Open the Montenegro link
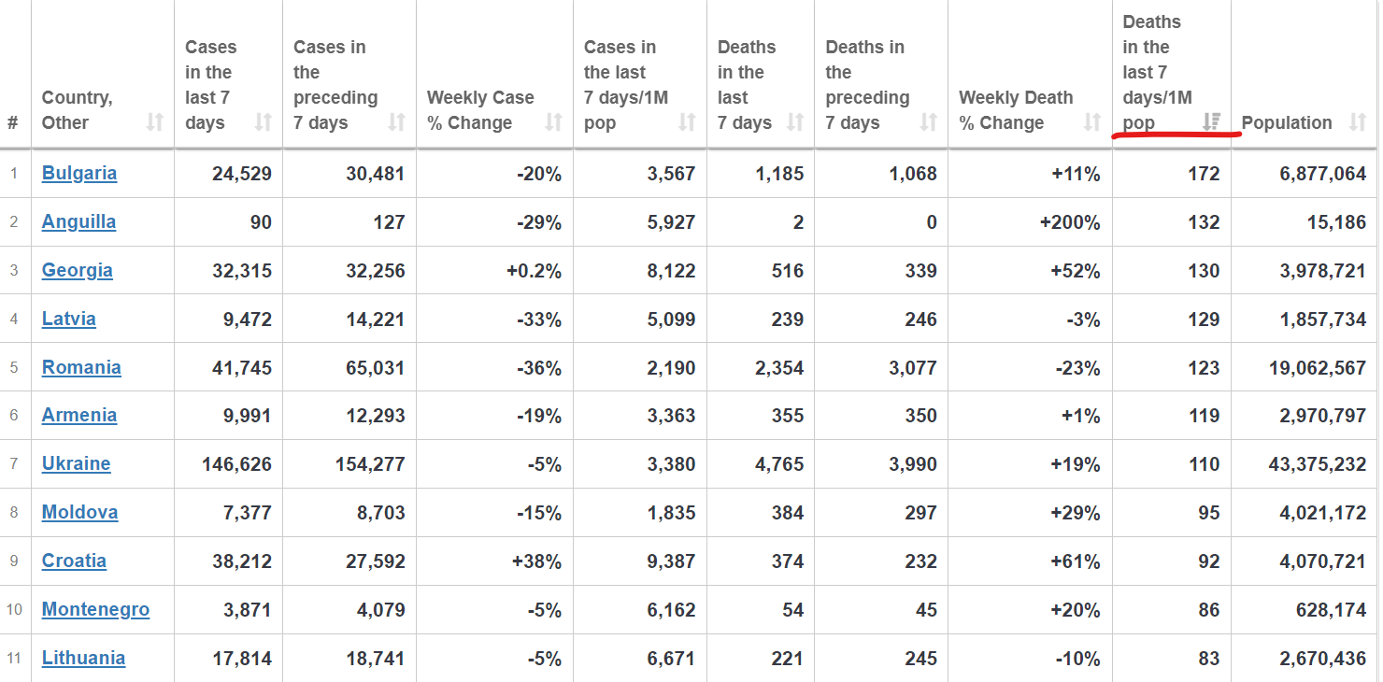The image size is (1383, 682). 95,610
